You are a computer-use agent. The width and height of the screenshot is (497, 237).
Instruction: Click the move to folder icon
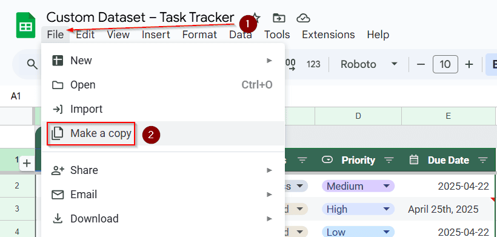279,18
